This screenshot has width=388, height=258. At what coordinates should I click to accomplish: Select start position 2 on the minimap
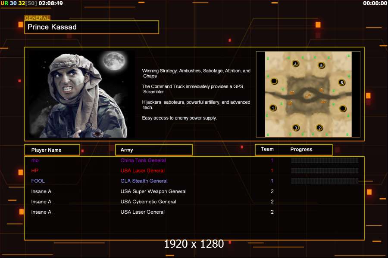pos(319,128)
